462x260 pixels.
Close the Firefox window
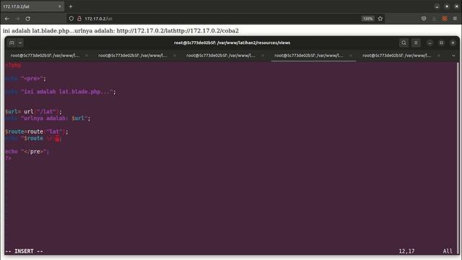tap(457, 6)
